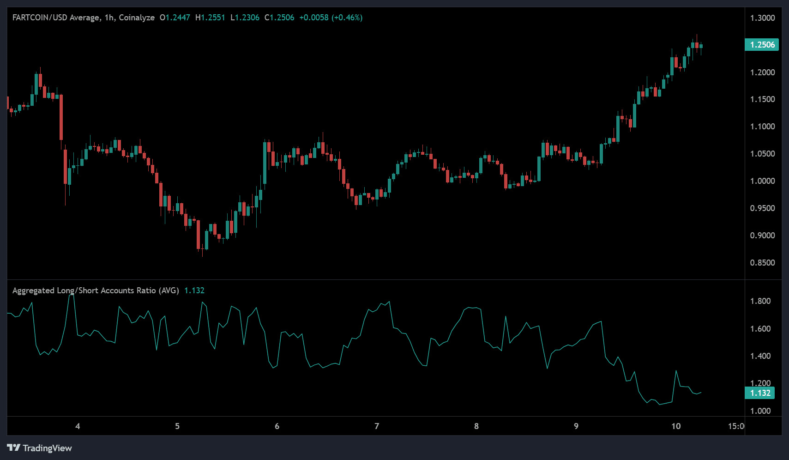The height and width of the screenshot is (460, 789).
Task: Click the latest candle on the chart
Action: [701, 46]
